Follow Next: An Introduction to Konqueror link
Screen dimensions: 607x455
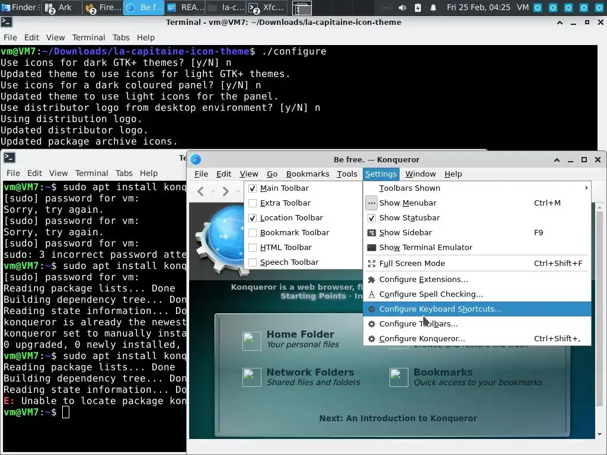[x=398, y=418]
